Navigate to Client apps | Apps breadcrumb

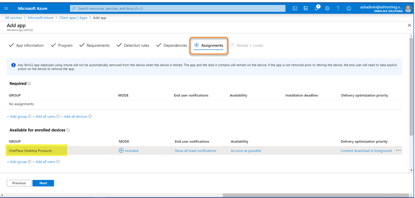click(x=73, y=18)
